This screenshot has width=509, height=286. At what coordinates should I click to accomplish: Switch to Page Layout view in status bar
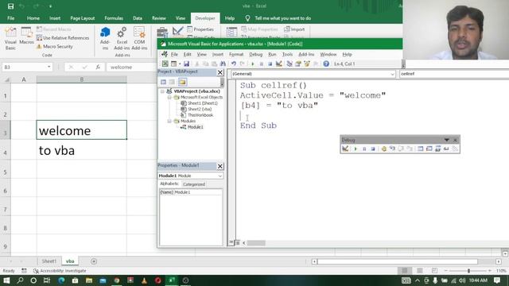tap(419, 271)
